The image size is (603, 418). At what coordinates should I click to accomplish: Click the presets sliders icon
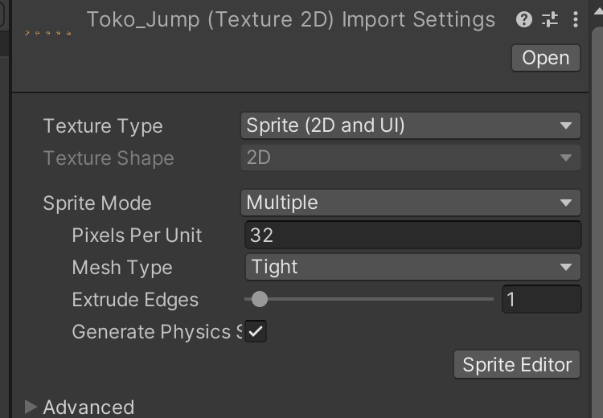pos(550,19)
